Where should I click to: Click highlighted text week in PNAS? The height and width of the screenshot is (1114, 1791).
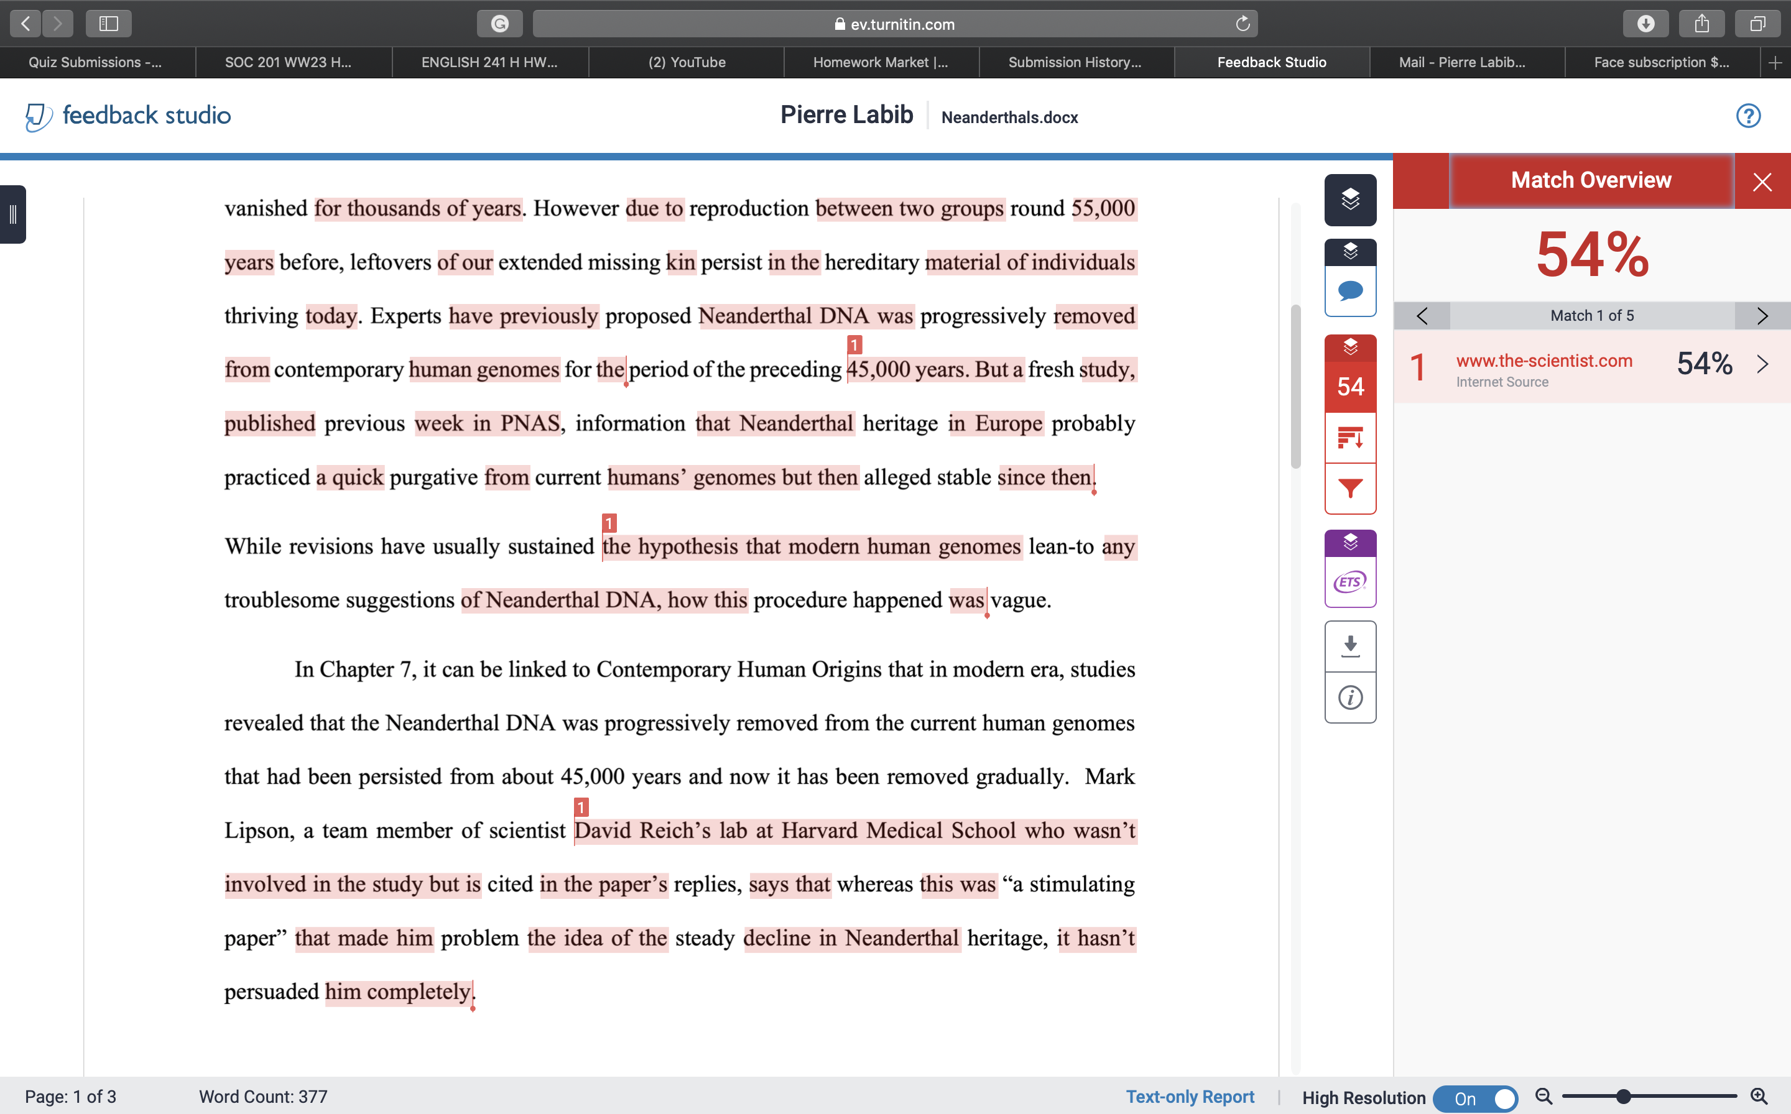click(488, 423)
